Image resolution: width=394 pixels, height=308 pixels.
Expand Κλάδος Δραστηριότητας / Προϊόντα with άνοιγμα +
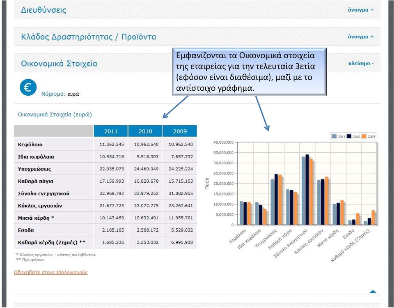click(x=361, y=37)
